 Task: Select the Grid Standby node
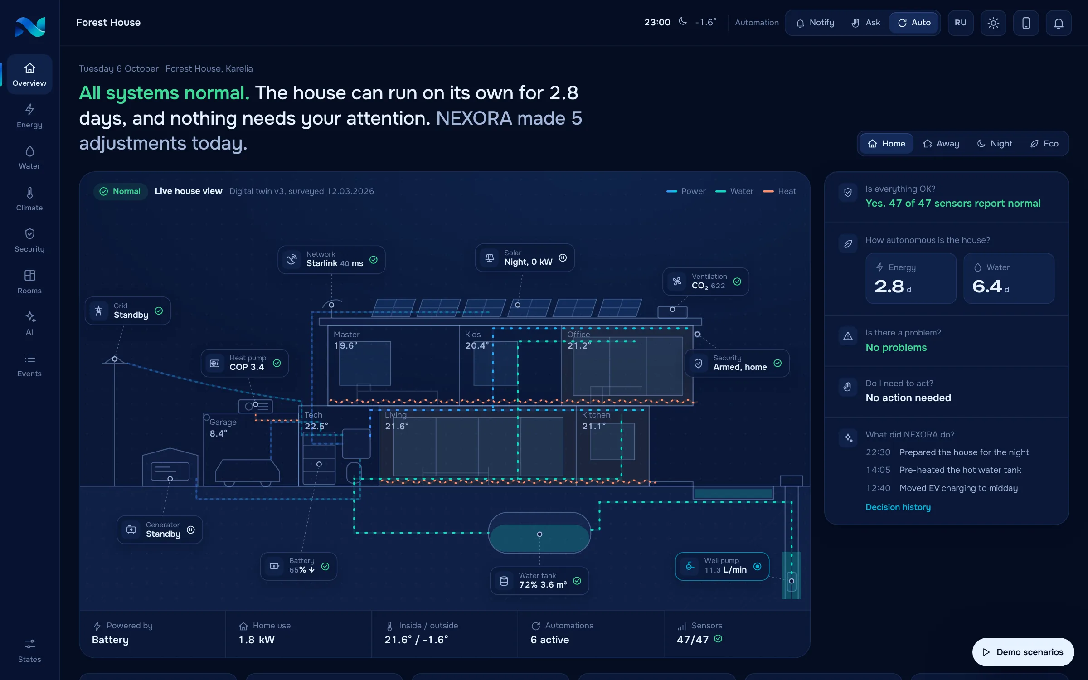128,311
